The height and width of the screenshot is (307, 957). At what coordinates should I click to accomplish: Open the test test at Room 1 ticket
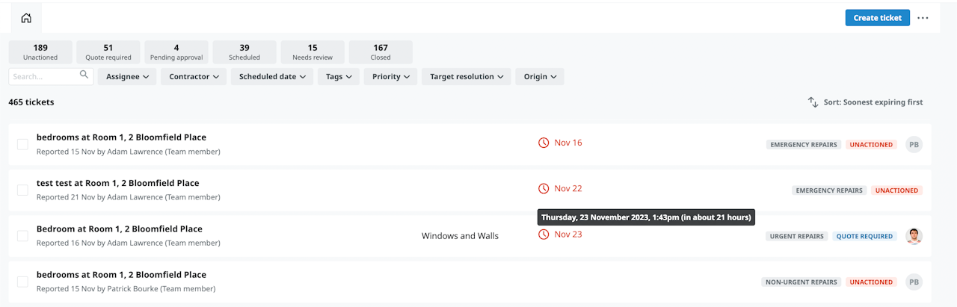pos(118,183)
